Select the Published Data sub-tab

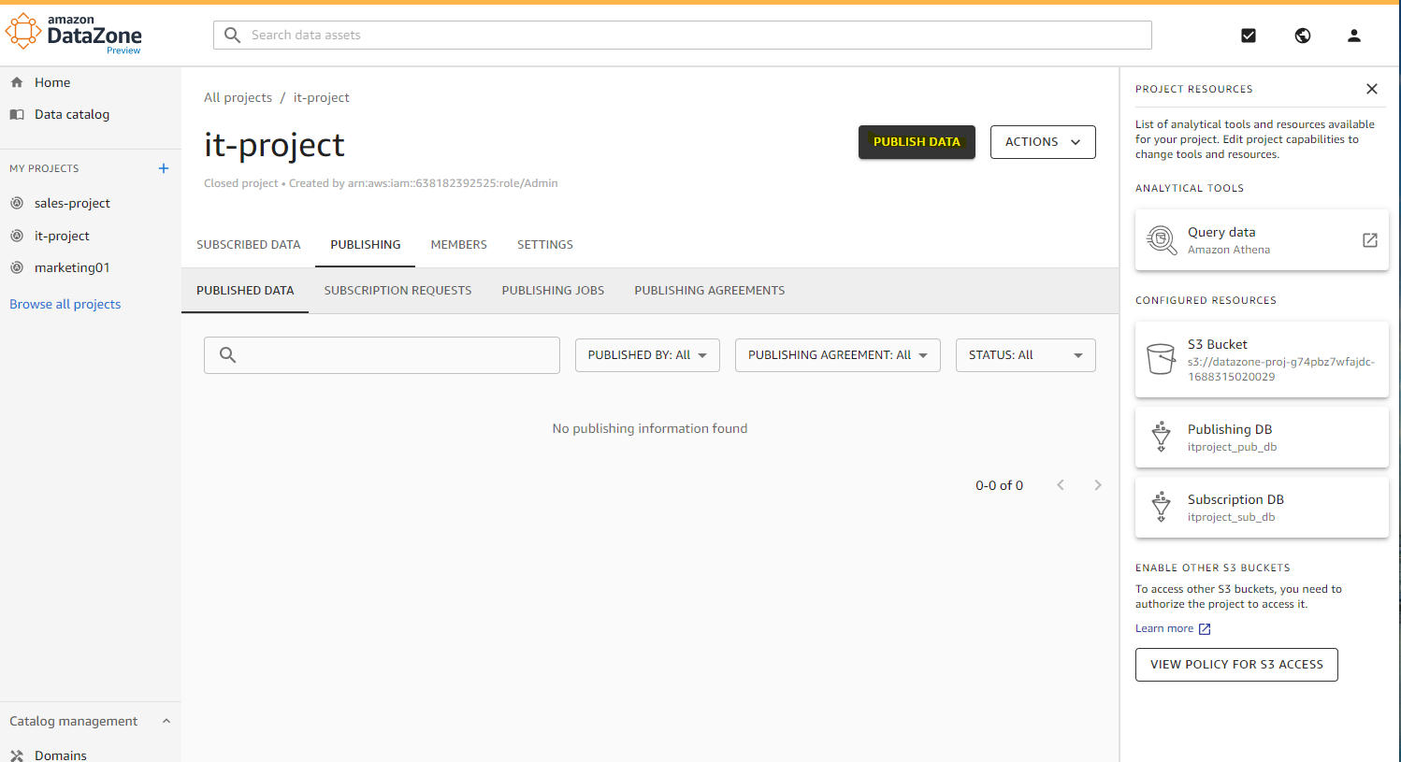pyautogui.click(x=245, y=291)
